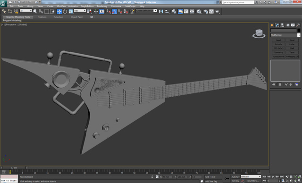Click the Unlink Selection chain icon
302x183 pixels.
coord(10,11)
